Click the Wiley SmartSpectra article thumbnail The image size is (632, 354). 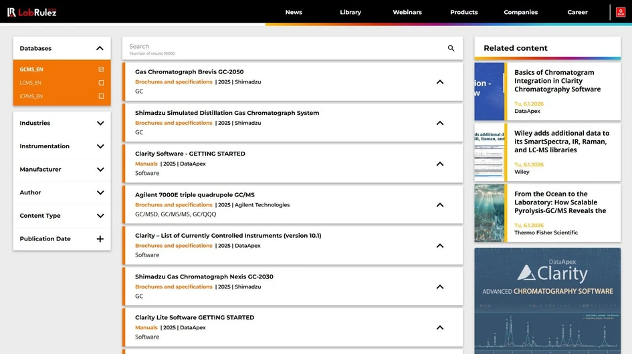click(490, 152)
